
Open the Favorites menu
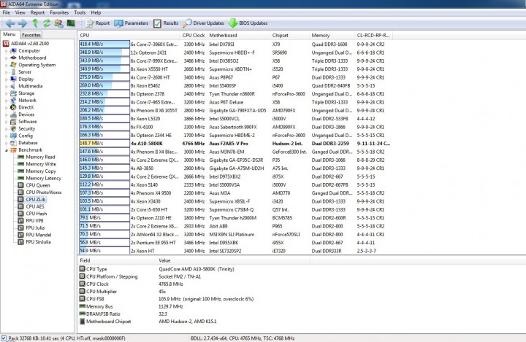(x=59, y=12)
